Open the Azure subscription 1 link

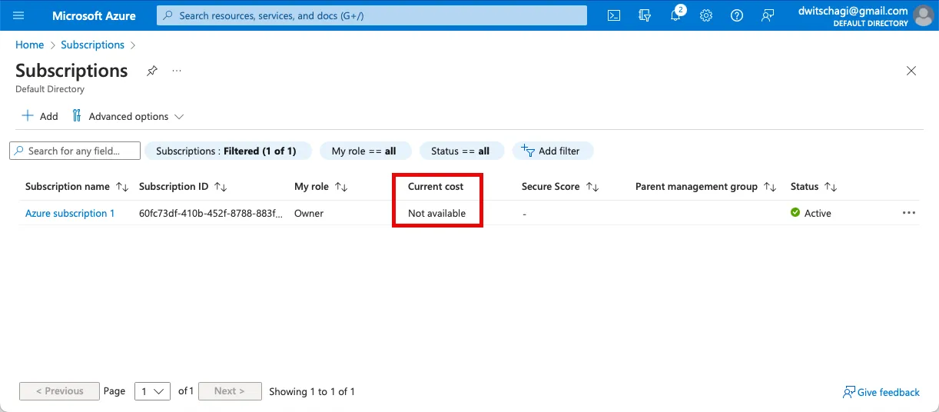70,213
